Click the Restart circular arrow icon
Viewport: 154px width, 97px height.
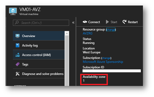[124, 22]
